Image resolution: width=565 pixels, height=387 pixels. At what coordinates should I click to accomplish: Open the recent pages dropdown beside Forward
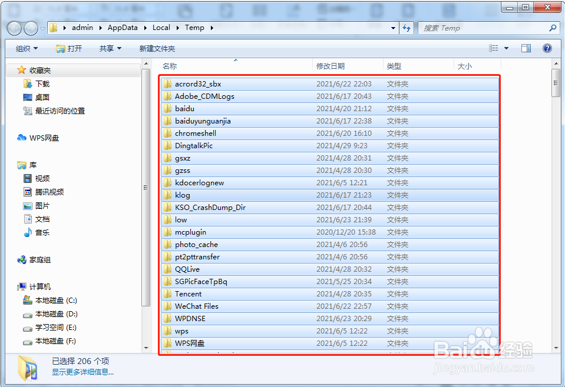point(42,28)
